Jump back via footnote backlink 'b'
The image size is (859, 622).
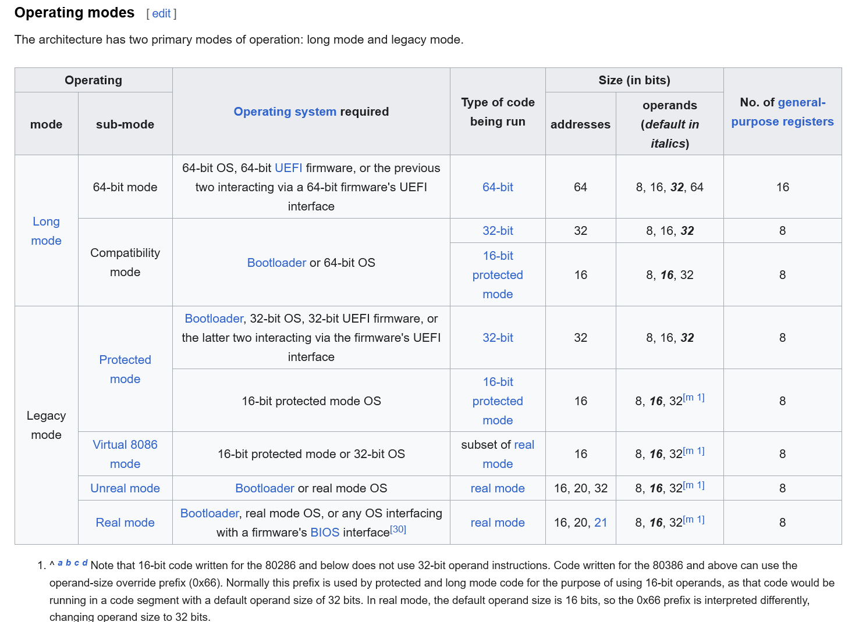click(68, 563)
